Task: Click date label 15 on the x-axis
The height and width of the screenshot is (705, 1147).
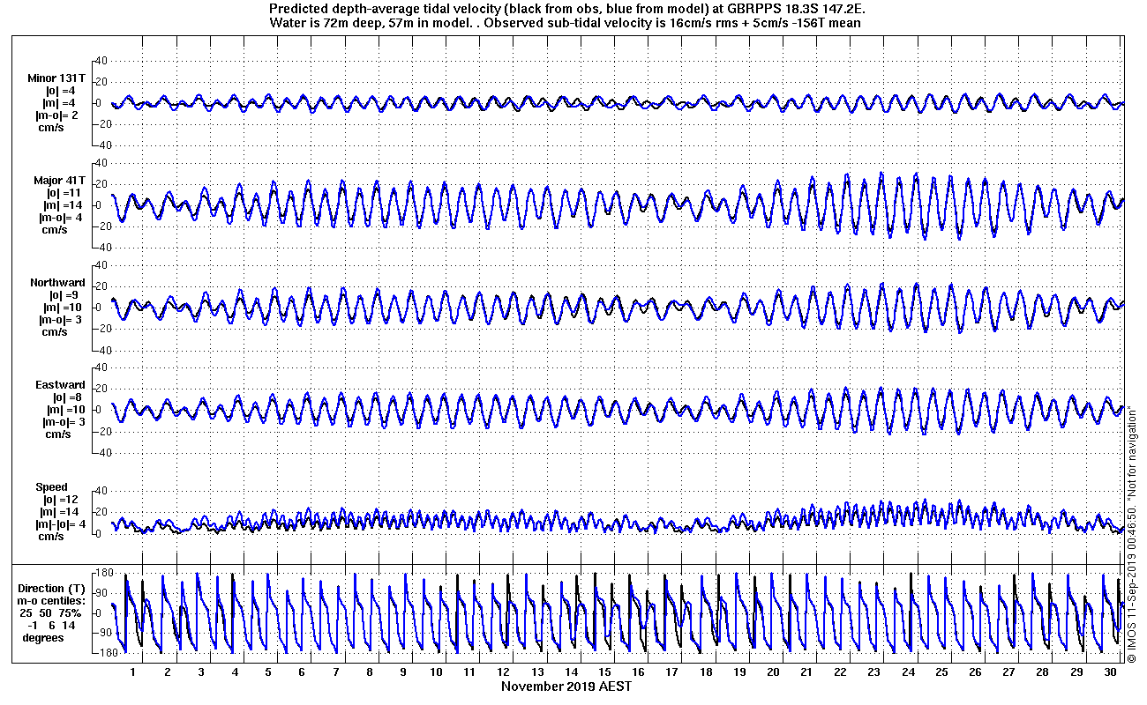Action: pos(605,672)
